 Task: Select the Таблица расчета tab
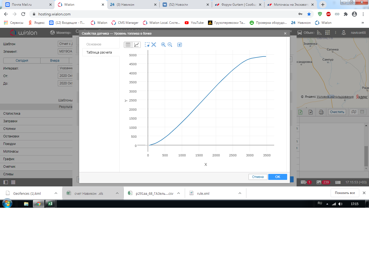pyautogui.click(x=99, y=52)
